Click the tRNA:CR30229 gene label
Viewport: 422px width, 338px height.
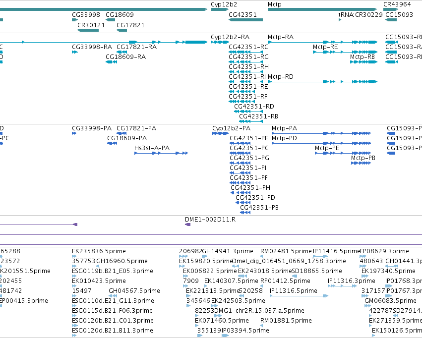click(x=361, y=14)
